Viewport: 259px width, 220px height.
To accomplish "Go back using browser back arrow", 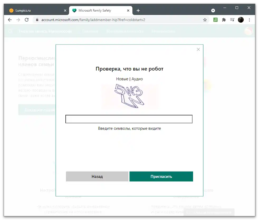I will tap(10, 20).
